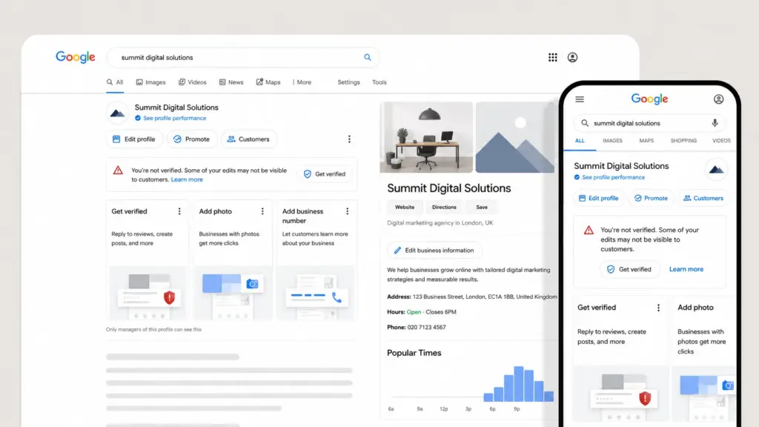759x427 pixels.
Task: Click Get verified button in desktop warning
Action: [325, 173]
